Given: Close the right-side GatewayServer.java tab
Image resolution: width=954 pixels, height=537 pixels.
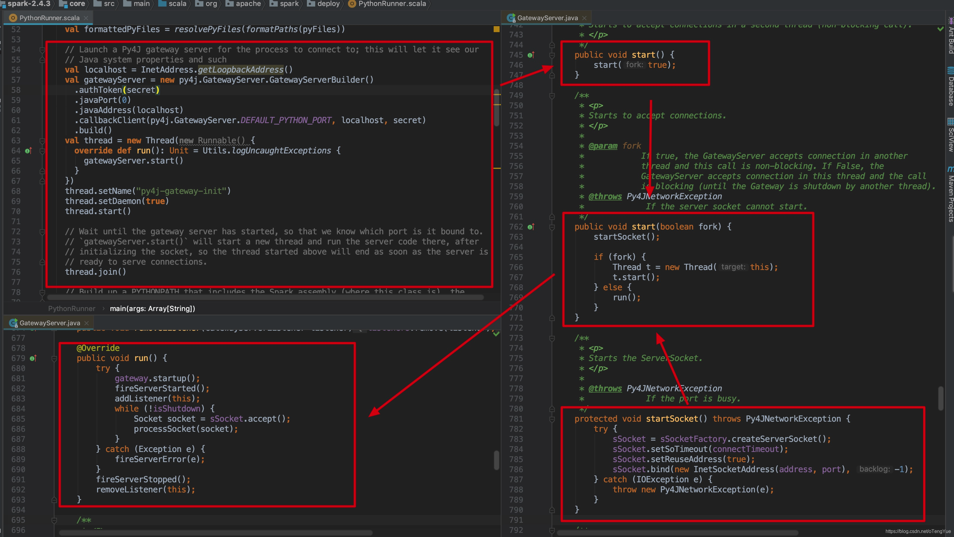Looking at the screenshot, I should 584,18.
